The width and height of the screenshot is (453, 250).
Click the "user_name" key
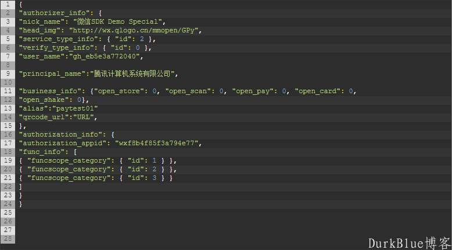(42, 56)
